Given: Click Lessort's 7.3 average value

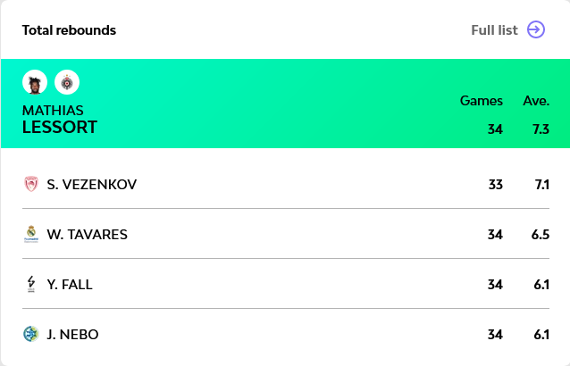Looking at the screenshot, I should [x=540, y=129].
